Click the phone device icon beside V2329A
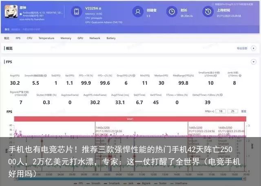261x186 pixels. (76, 12)
